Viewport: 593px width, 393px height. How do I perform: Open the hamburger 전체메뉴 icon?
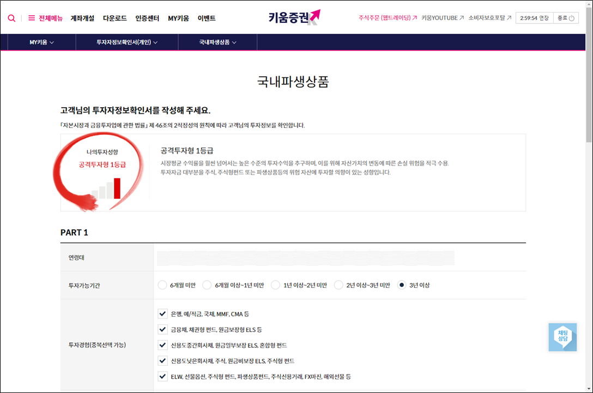pyautogui.click(x=32, y=18)
